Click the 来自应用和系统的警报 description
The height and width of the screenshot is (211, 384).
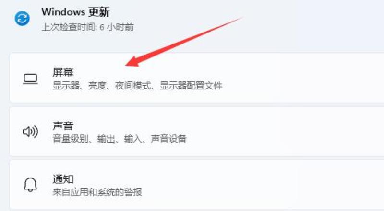[x=97, y=192]
